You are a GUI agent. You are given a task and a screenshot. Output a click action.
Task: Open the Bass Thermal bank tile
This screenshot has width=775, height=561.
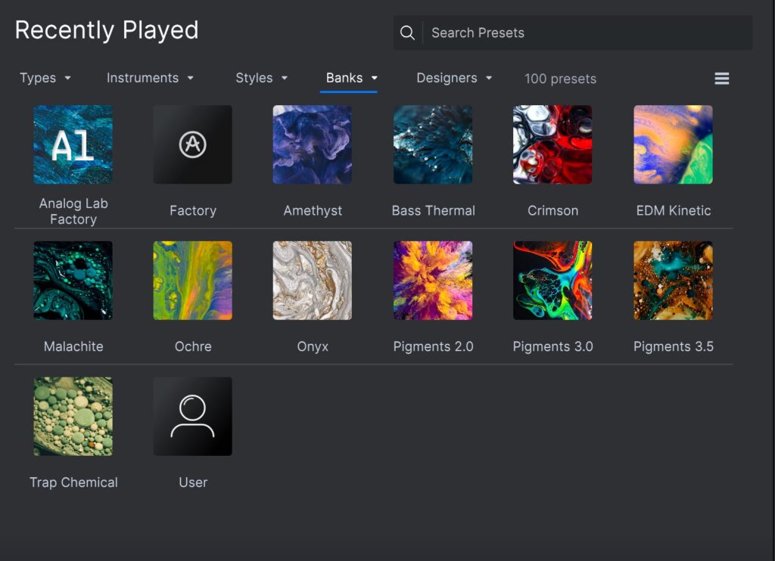433,144
